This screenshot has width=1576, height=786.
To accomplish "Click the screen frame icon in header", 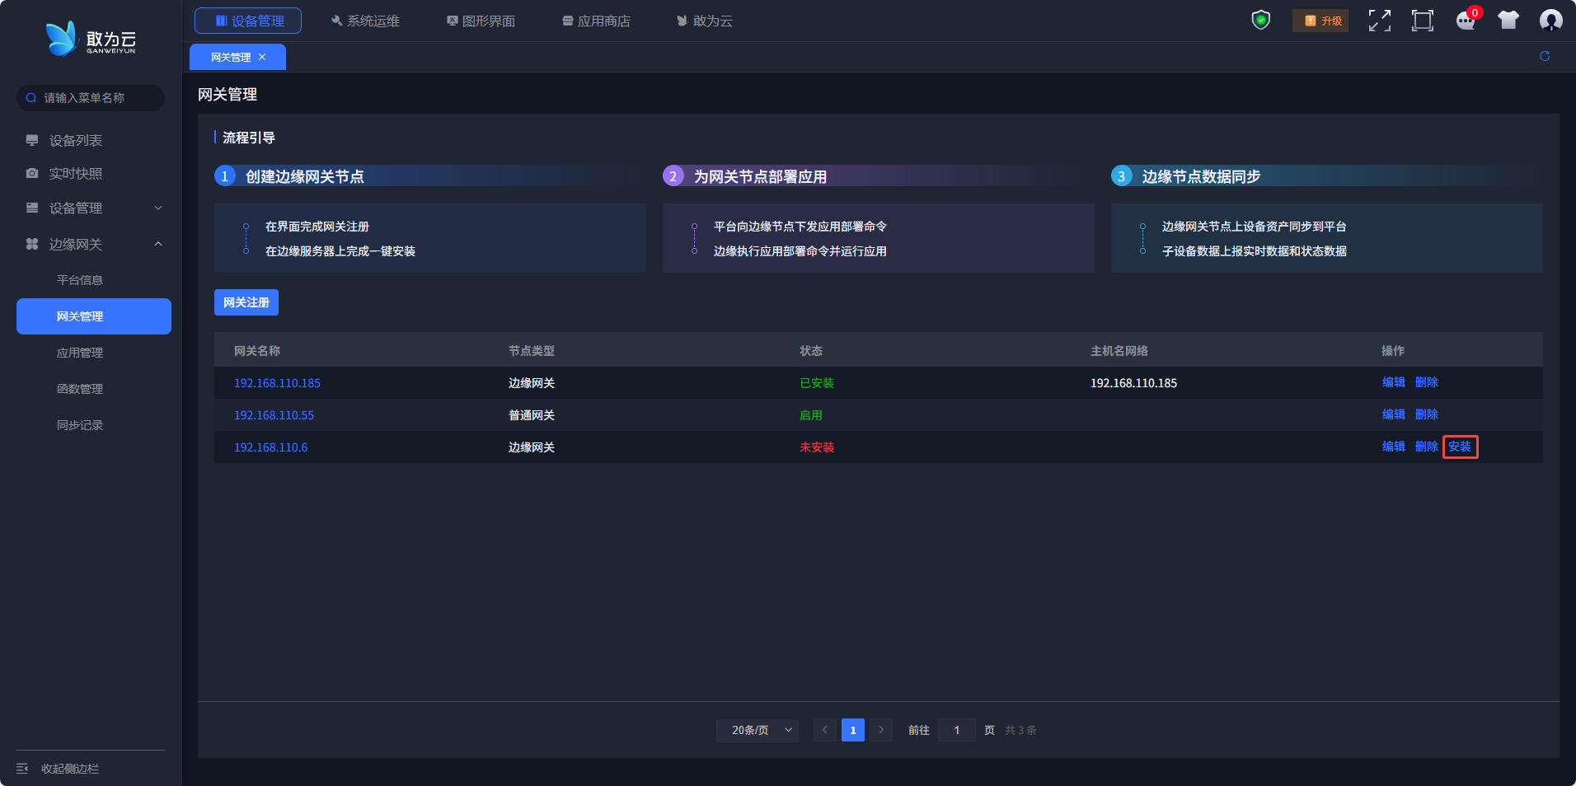I will (x=1422, y=21).
